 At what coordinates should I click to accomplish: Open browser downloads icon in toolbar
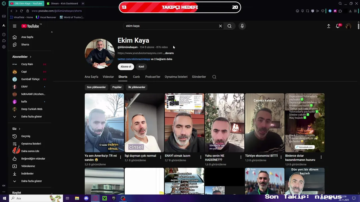(x=350, y=11)
